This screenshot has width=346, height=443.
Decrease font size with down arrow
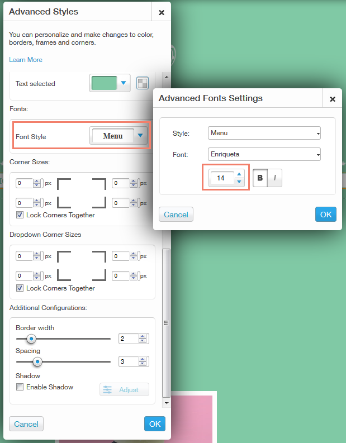coord(239,182)
